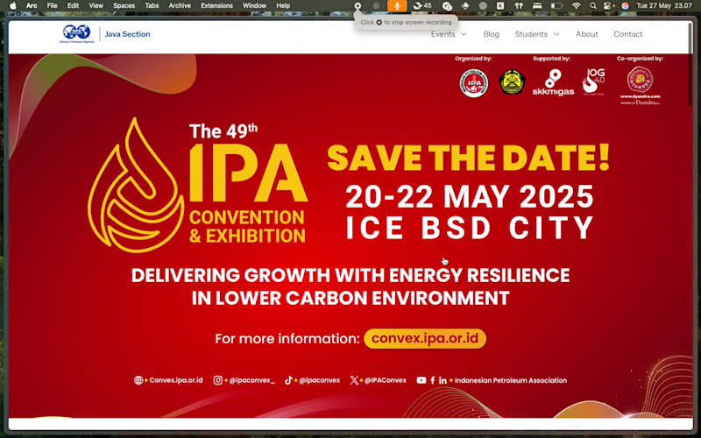The image size is (701, 438).
Task: Open Spotlight search magnifier icon
Action: pyautogui.click(x=593, y=6)
